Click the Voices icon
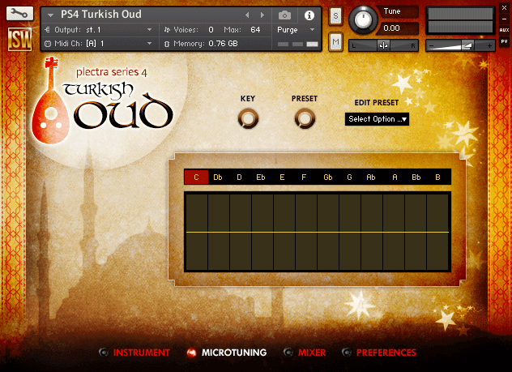 (167, 30)
